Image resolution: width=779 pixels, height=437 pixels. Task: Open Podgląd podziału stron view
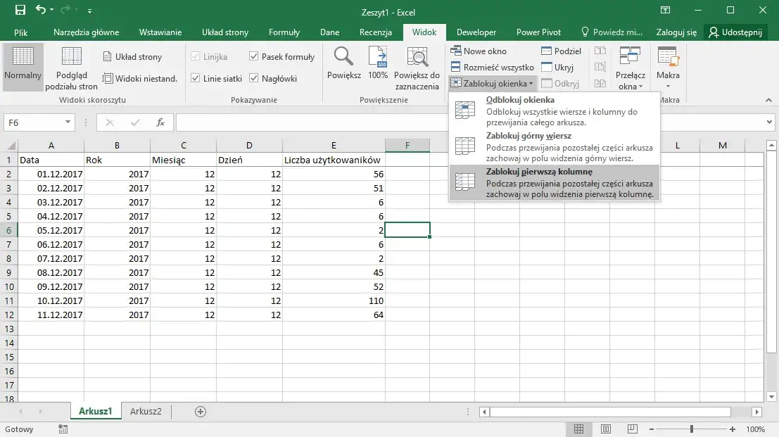pos(71,57)
